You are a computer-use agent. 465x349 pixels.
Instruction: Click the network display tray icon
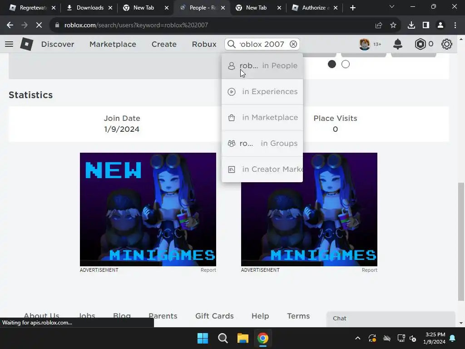(401, 338)
